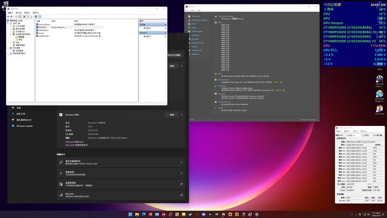387x218 pixels.
Task: Click the Windows Start button on taskbar
Action: pyautogui.click(x=131, y=214)
